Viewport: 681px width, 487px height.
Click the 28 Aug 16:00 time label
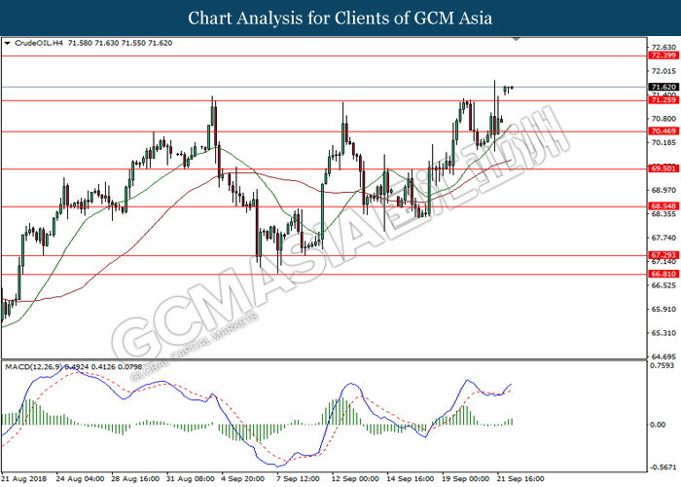tap(135, 479)
